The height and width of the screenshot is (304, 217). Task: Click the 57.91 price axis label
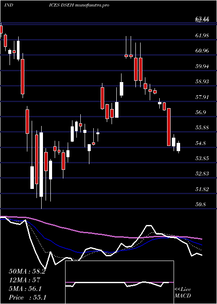pos(202,97)
